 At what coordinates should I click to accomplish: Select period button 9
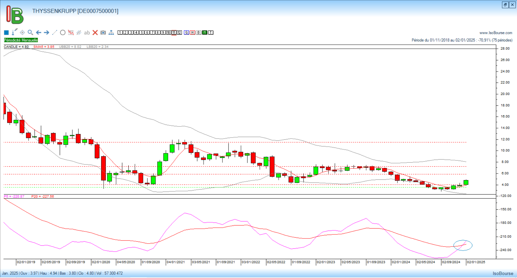[x=163, y=33]
